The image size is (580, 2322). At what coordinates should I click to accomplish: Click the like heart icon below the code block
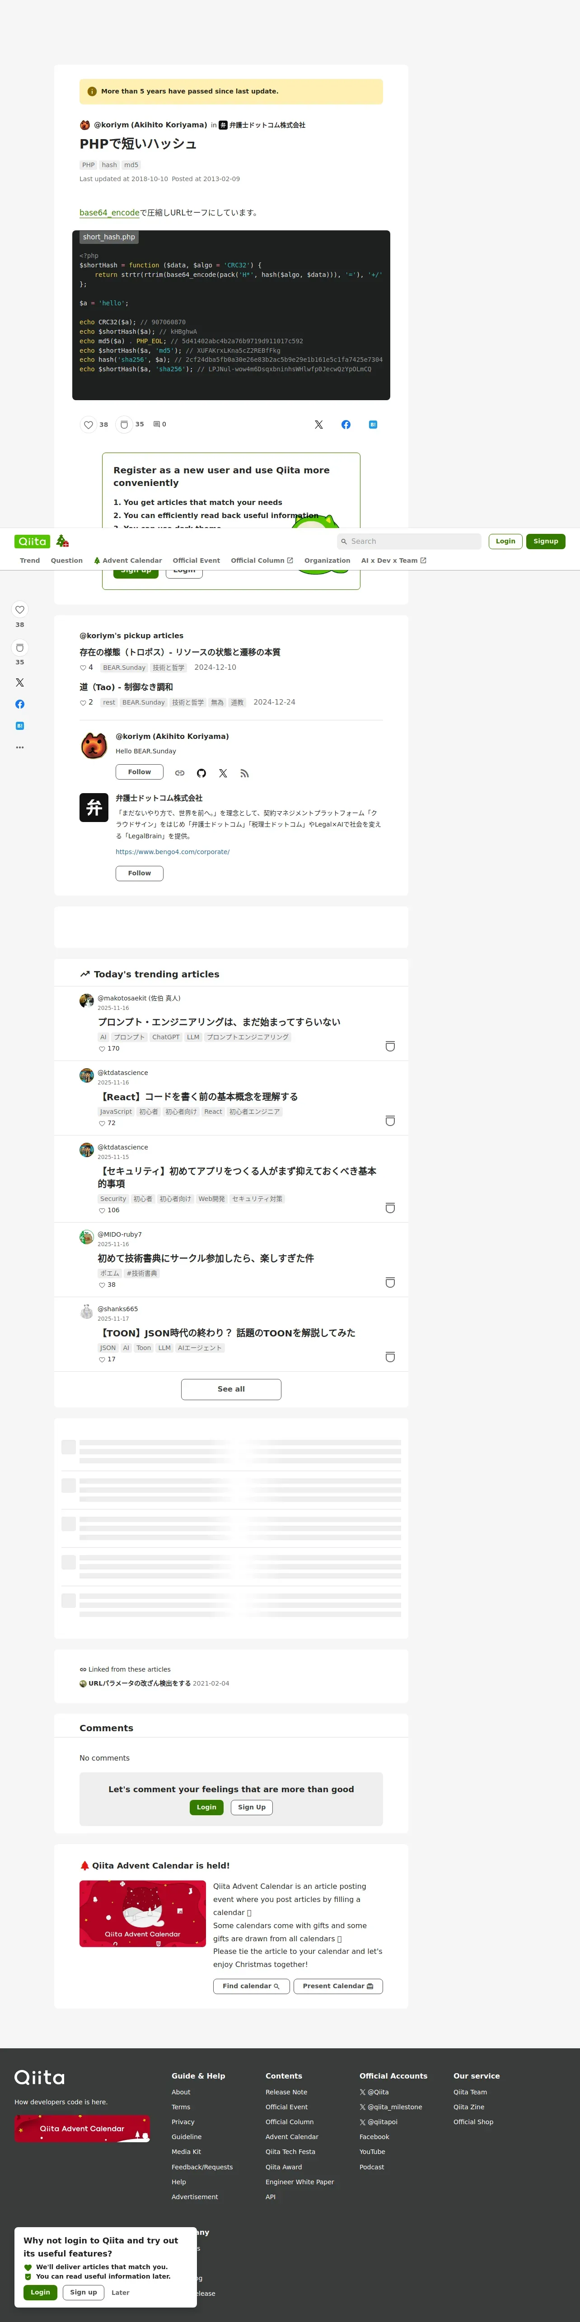pyautogui.click(x=89, y=425)
